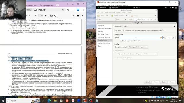Click Back in Sending Email dialog
The height and width of the screenshot is (103, 184).
coord(164,82)
